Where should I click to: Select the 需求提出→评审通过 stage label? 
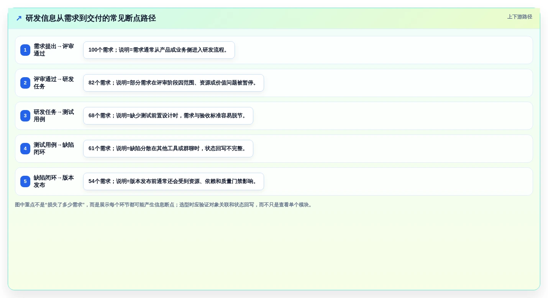click(x=54, y=50)
